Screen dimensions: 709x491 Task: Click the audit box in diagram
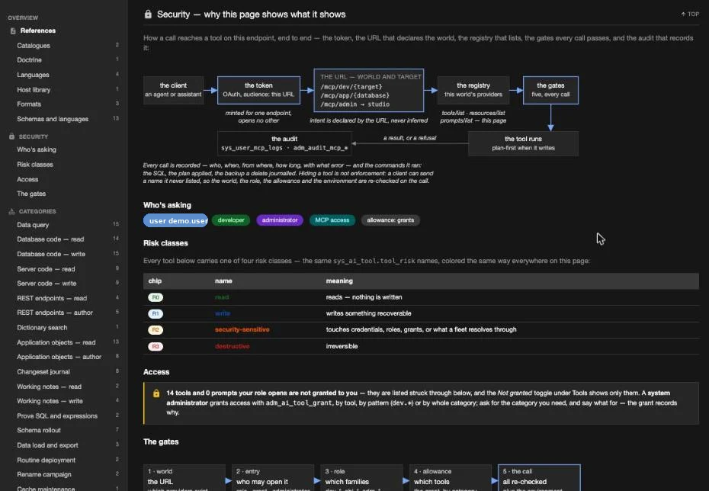tap(284, 144)
